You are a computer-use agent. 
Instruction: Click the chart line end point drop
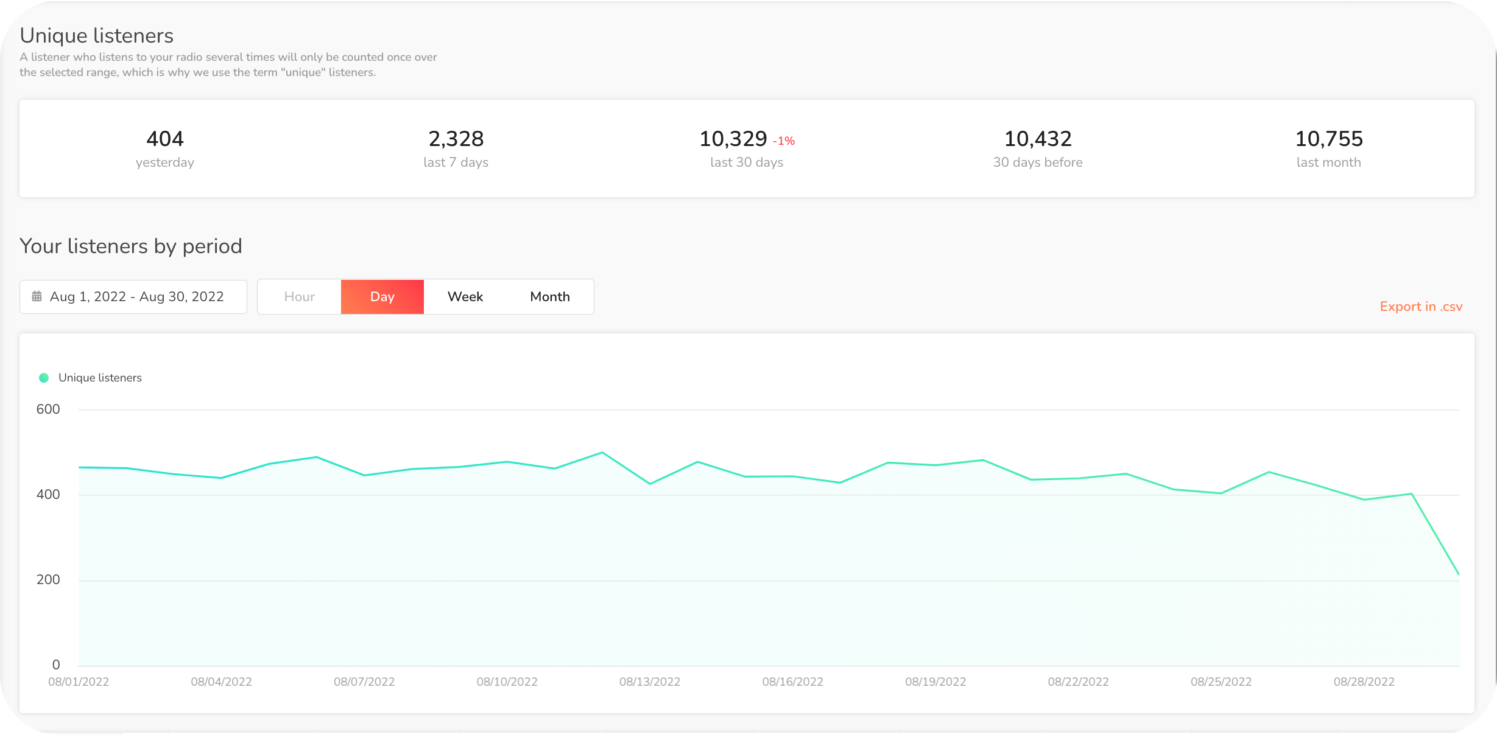point(1457,572)
